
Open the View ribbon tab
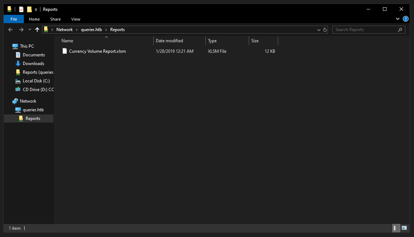pyautogui.click(x=76, y=19)
